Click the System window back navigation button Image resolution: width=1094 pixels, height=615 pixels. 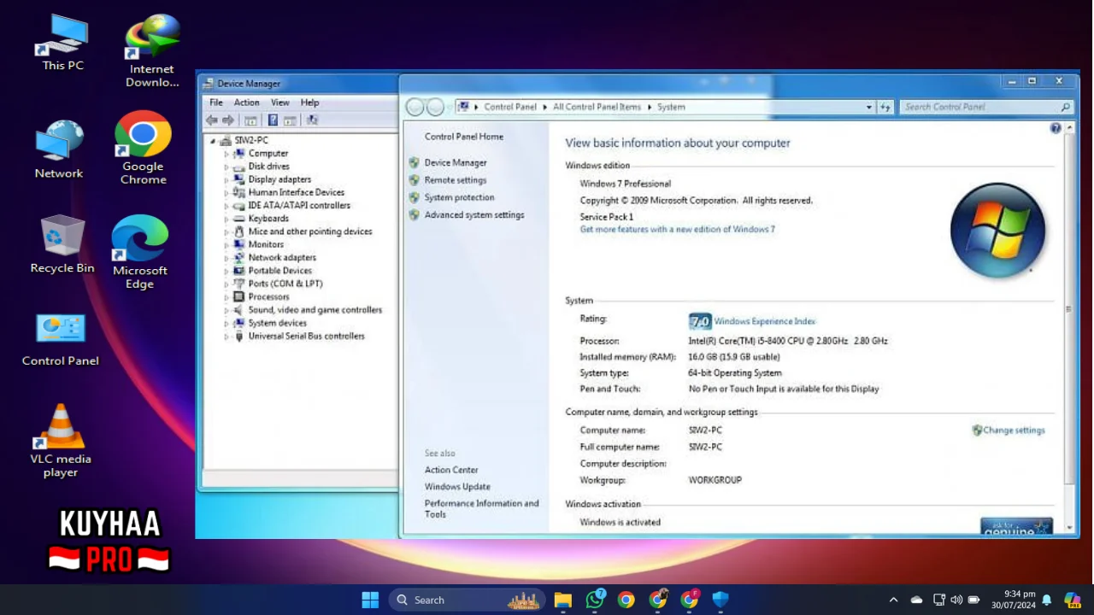coord(415,107)
